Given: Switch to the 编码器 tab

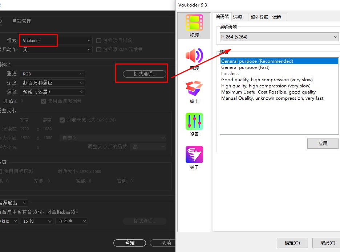Looking at the screenshot, I should [x=222, y=17].
